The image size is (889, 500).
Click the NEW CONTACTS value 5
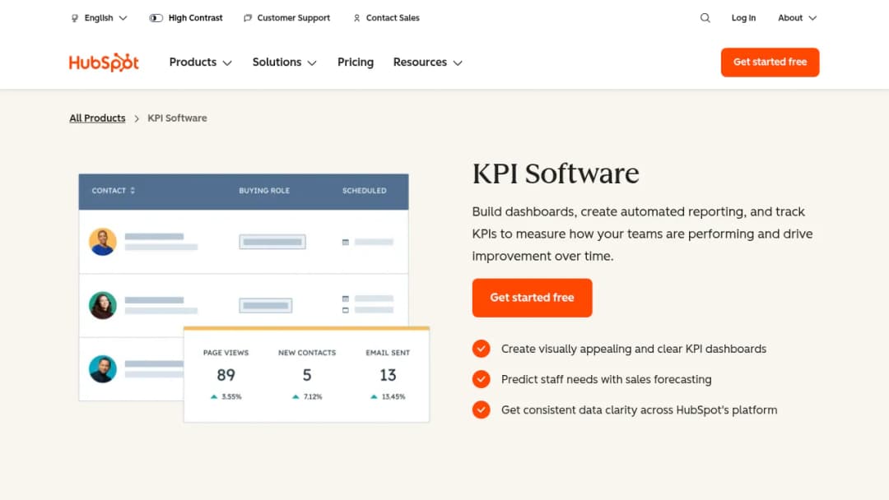307,376
